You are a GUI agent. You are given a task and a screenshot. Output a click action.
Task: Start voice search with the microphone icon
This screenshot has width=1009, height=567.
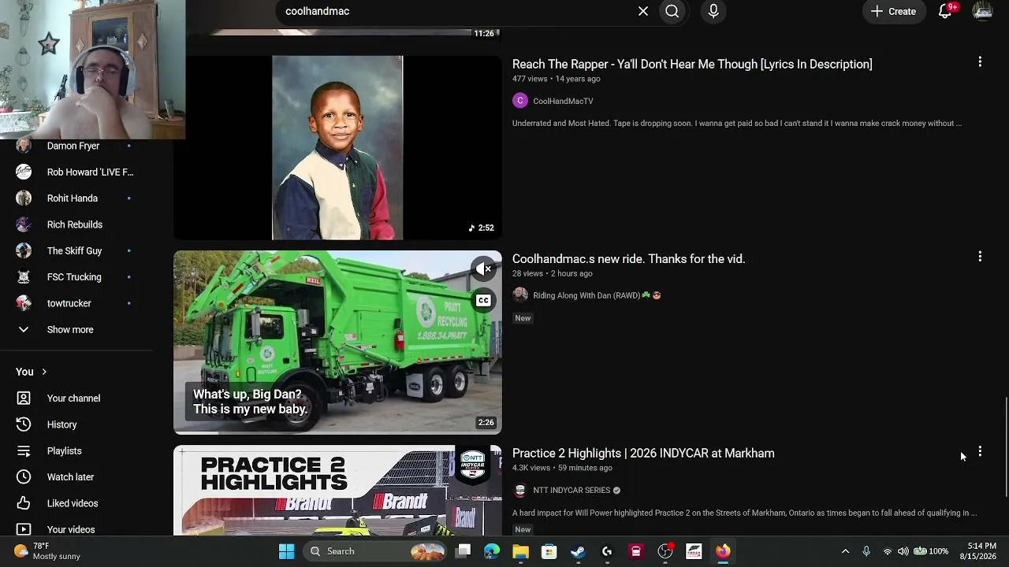(x=713, y=11)
